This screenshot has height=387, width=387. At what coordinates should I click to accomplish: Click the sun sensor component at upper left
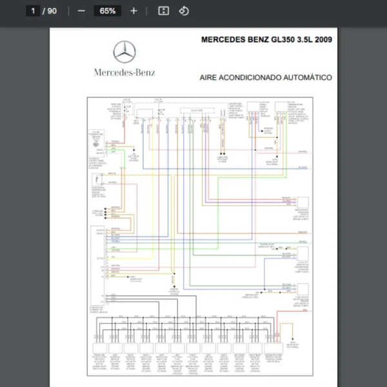click(96, 146)
